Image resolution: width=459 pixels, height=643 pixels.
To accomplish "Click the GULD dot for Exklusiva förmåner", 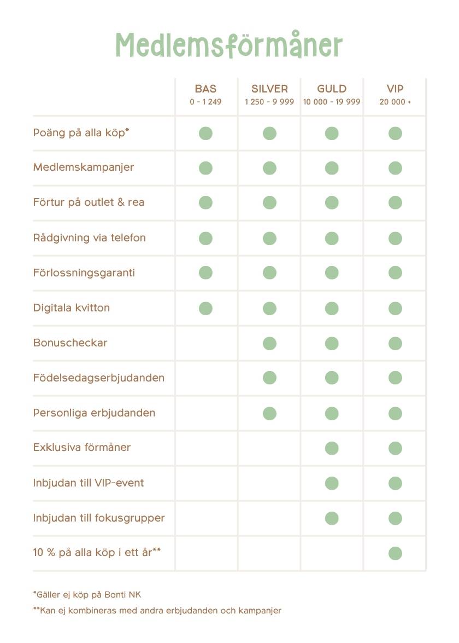I will point(332,448).
